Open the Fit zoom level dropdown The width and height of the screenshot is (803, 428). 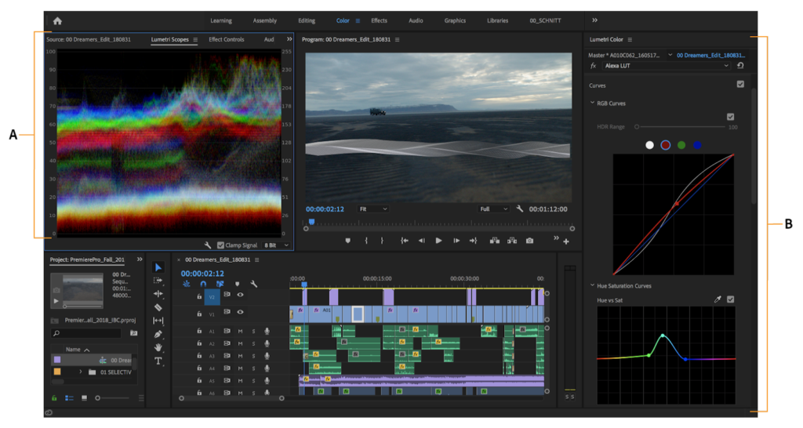click(x=372, y=209)
